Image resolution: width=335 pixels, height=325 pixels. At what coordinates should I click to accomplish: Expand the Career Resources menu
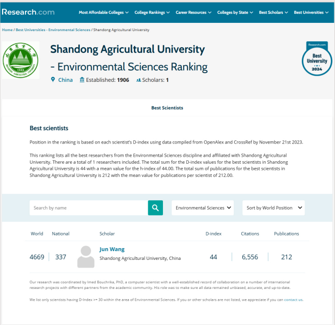tap(193, 12)
